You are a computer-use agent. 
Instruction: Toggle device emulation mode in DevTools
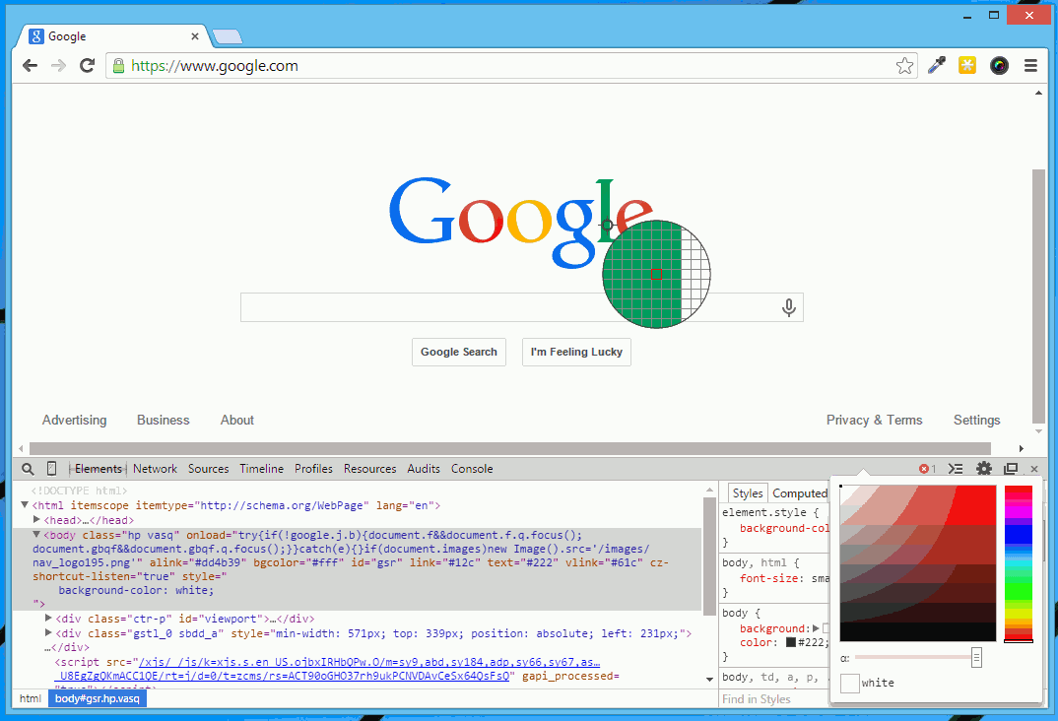[x=50, y=469]
